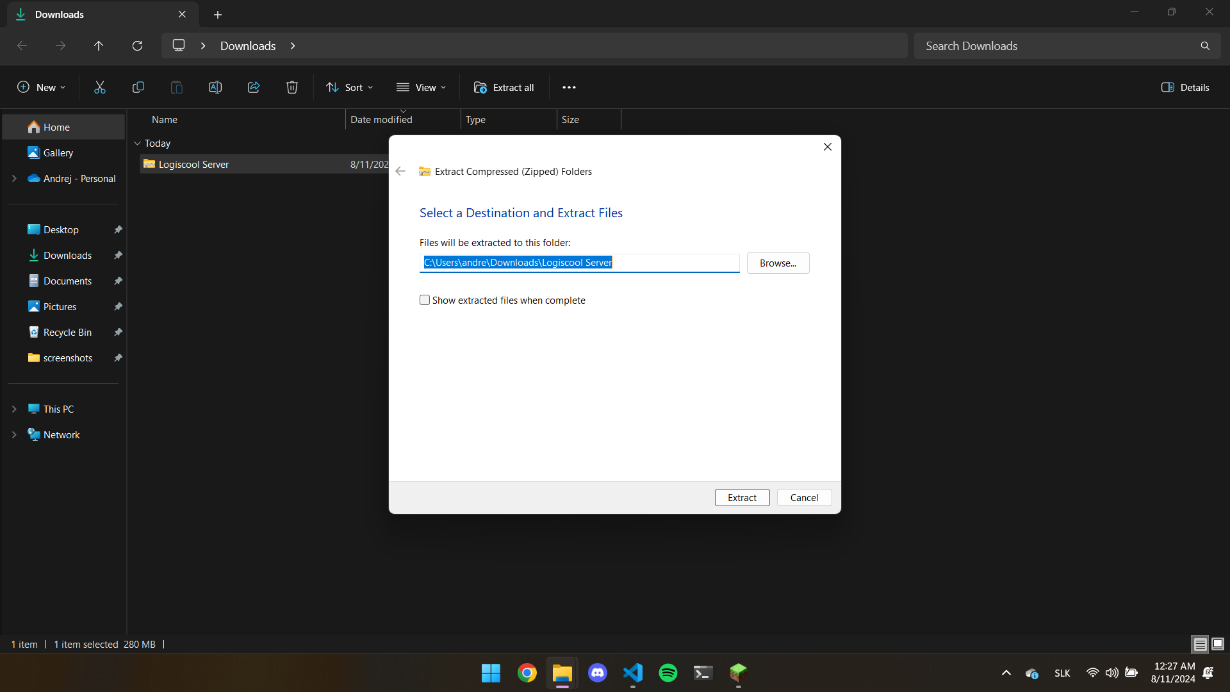Open Minecraft block icon in taskbar
The image size is (1230, 692).
click(x=739, y=673)
